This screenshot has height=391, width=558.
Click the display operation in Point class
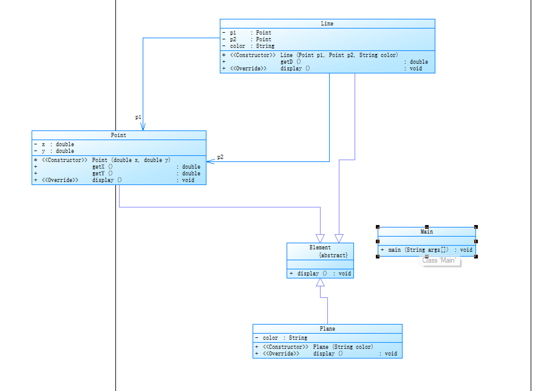[114, 180]
